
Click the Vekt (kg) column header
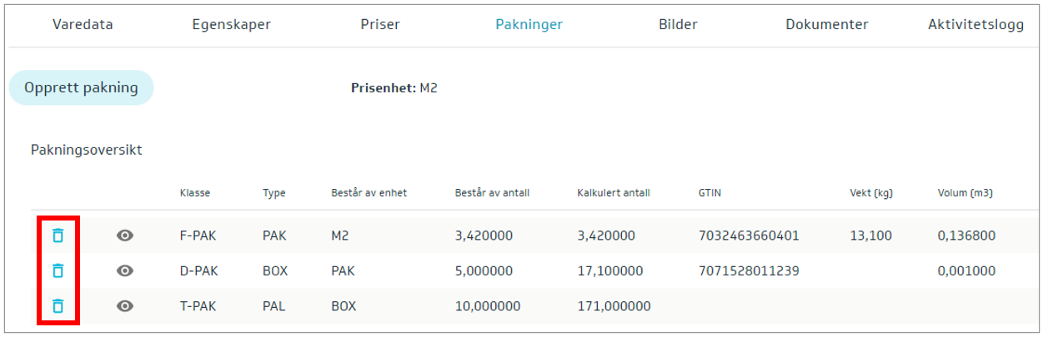pos(870,193)
